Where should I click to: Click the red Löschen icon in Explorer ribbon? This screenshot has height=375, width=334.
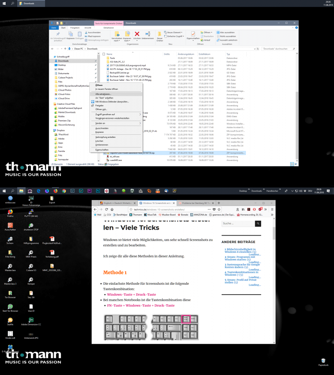click(137, 34)
